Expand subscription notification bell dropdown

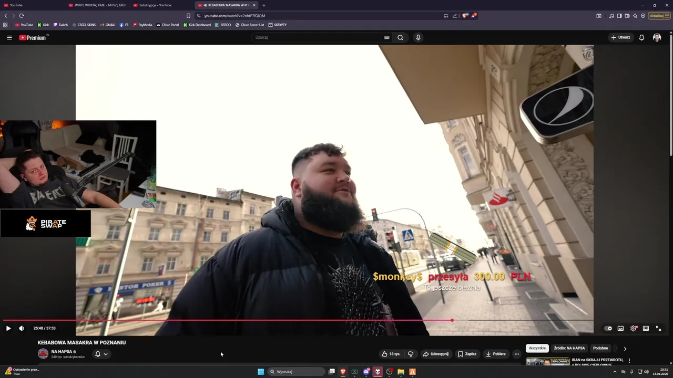coord(101,354)
